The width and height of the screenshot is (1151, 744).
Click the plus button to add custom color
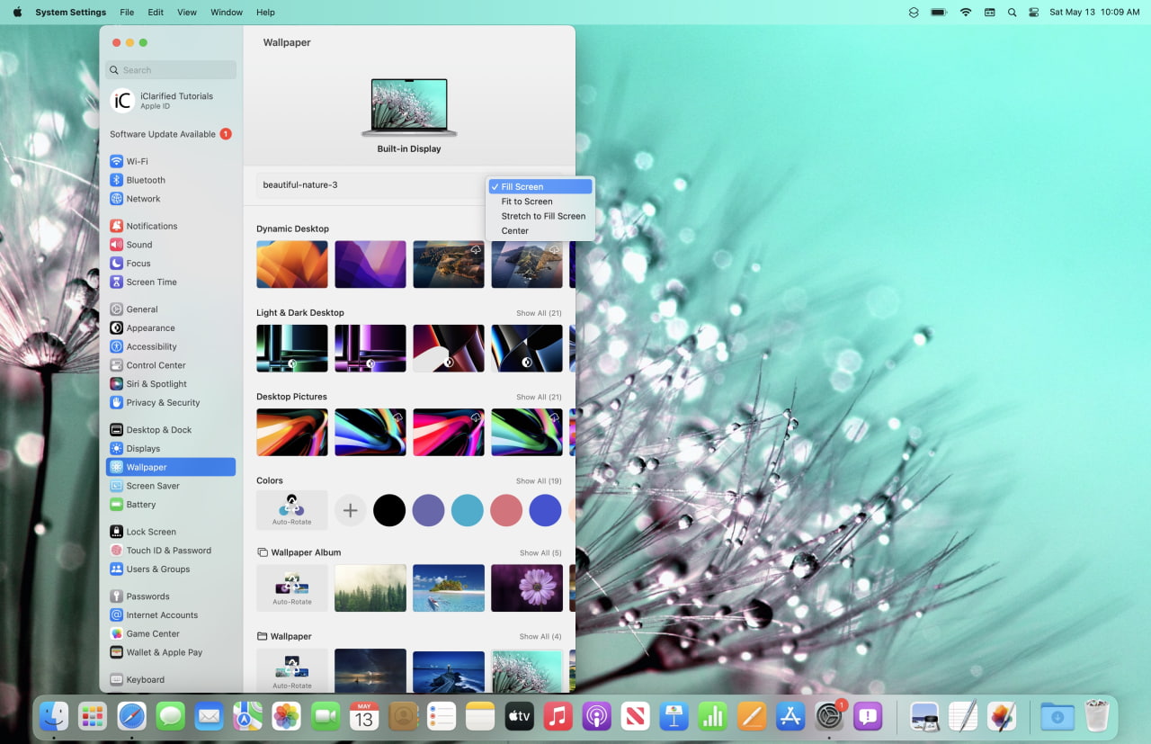point(351,510)
